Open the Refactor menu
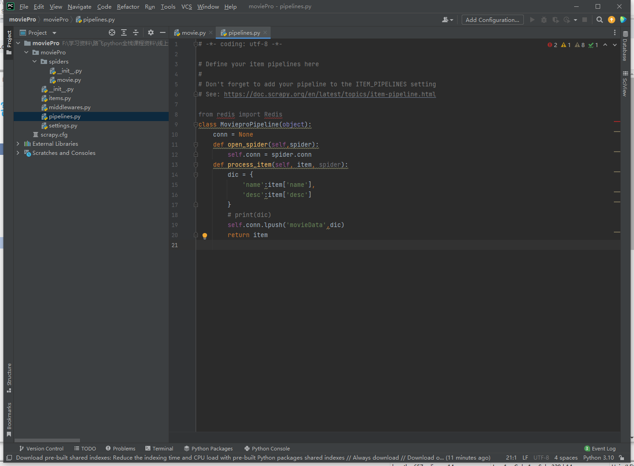 128,7
